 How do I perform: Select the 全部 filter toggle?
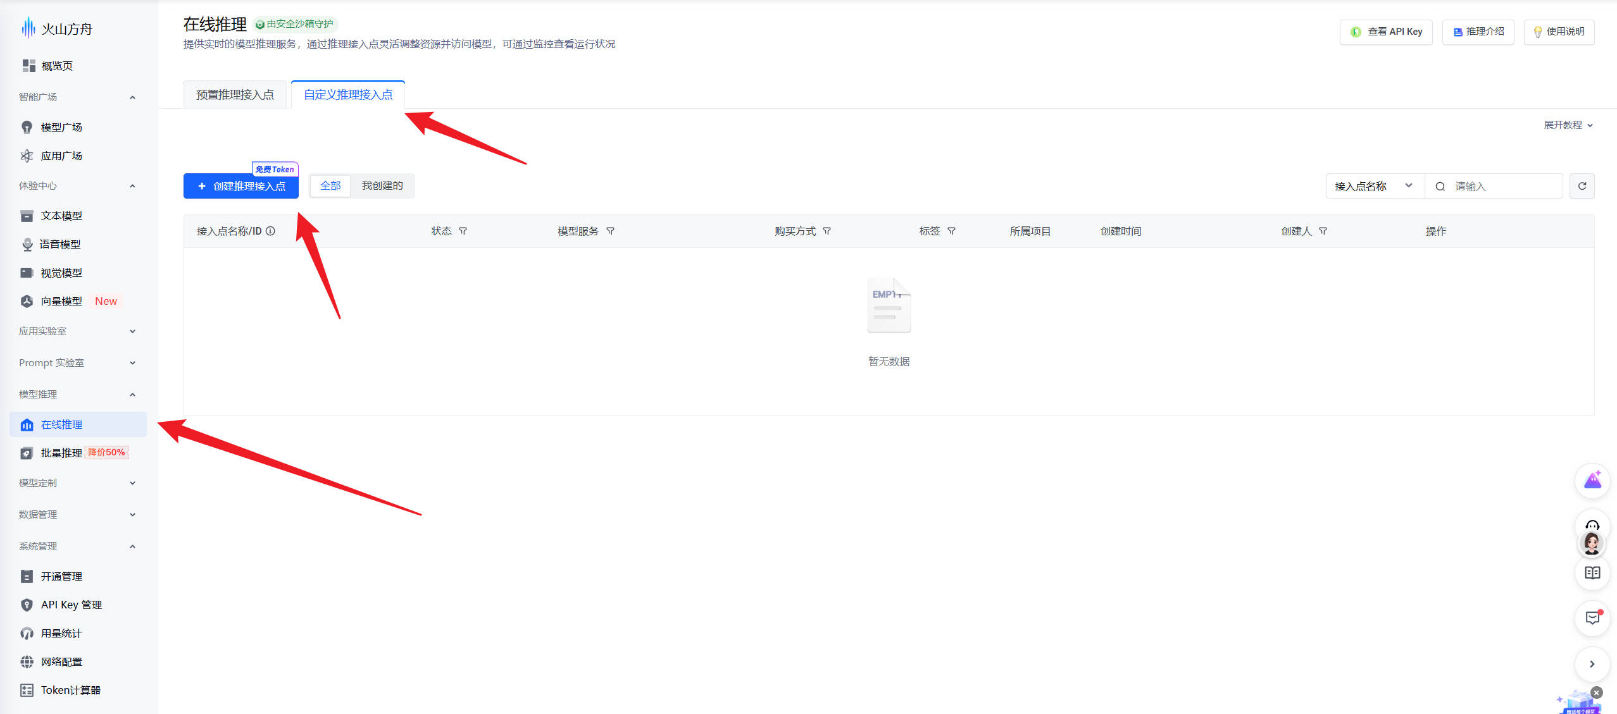[x=330, y=186]
